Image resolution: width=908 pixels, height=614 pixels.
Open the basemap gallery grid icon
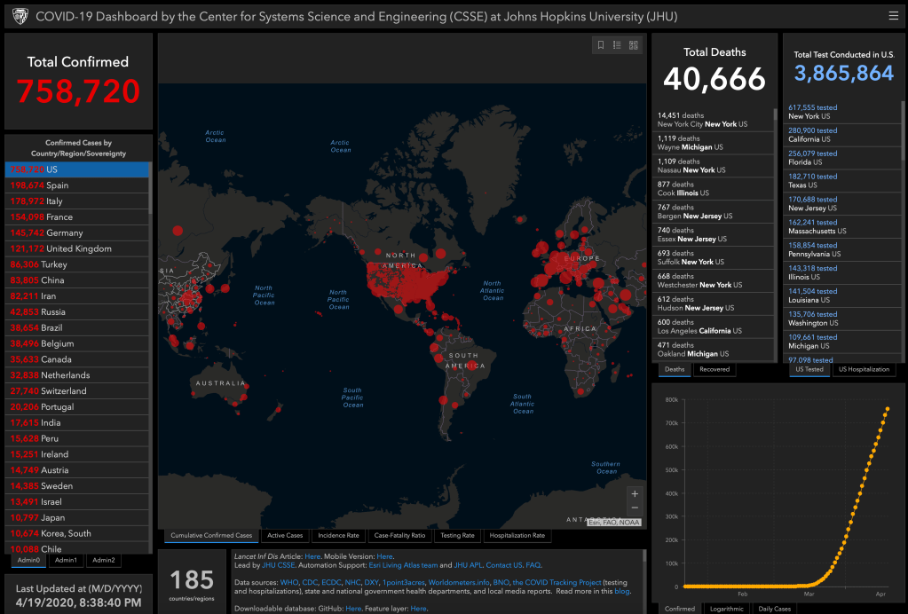pos(634,45)
